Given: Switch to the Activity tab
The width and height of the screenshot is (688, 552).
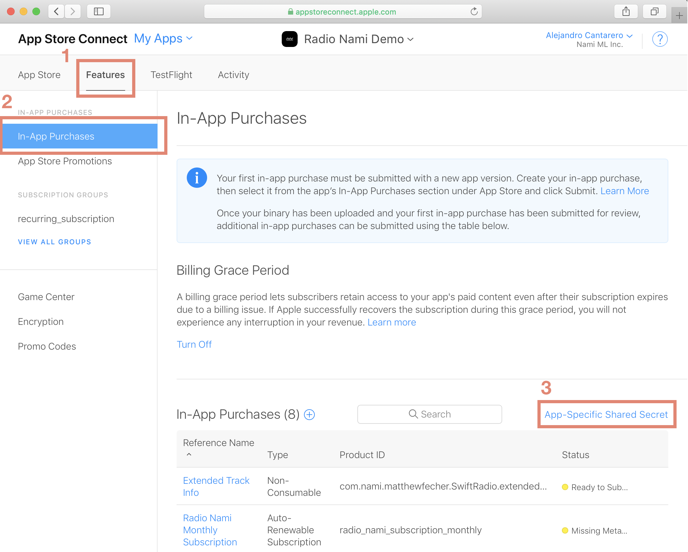Looking at the screenshot, I should click(x=233, y=75).
